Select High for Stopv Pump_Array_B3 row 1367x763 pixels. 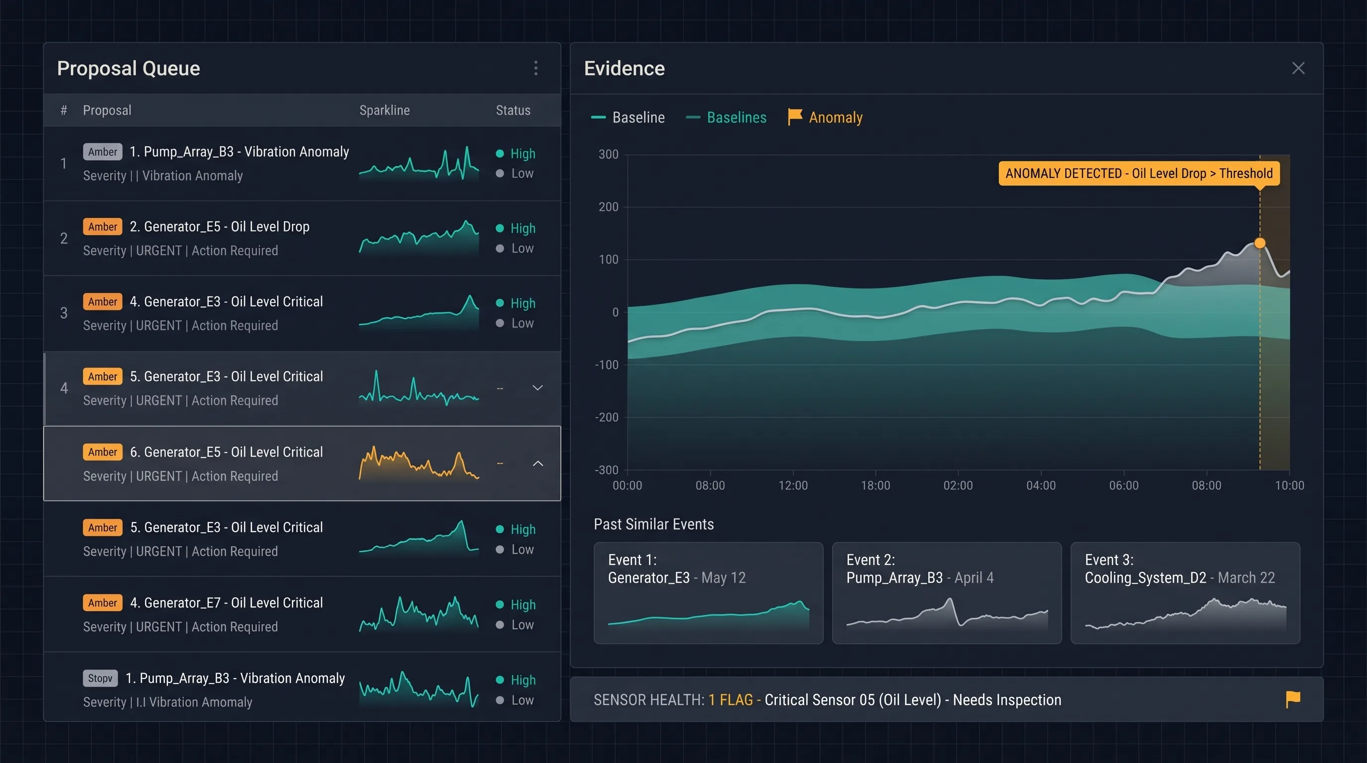tap(515, 680)
